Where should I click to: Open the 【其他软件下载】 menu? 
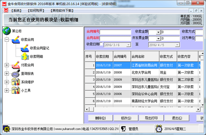click(62, 11)
